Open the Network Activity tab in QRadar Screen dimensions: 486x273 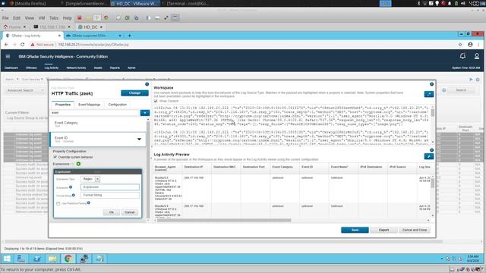(76, 67)
